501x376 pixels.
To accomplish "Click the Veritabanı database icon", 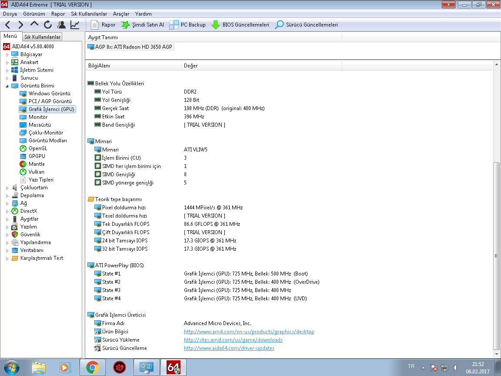I will tap(15, 250).
